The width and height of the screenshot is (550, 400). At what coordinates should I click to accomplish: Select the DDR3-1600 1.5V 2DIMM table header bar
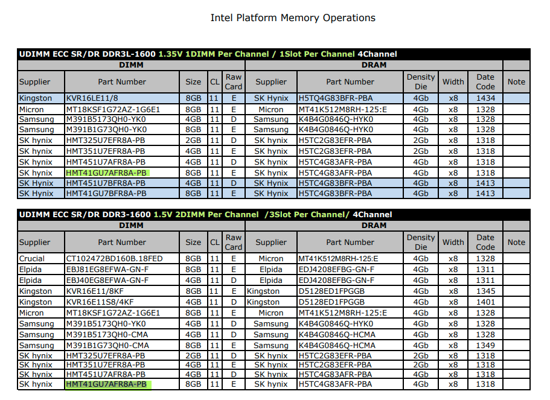coord(273,215)
